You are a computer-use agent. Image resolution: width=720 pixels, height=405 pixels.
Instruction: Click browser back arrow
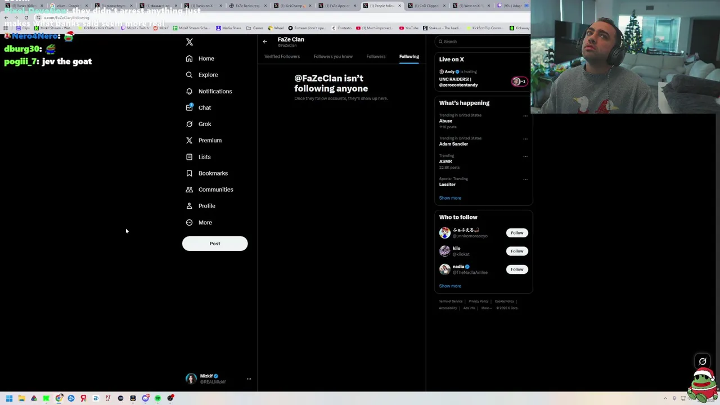6,17
